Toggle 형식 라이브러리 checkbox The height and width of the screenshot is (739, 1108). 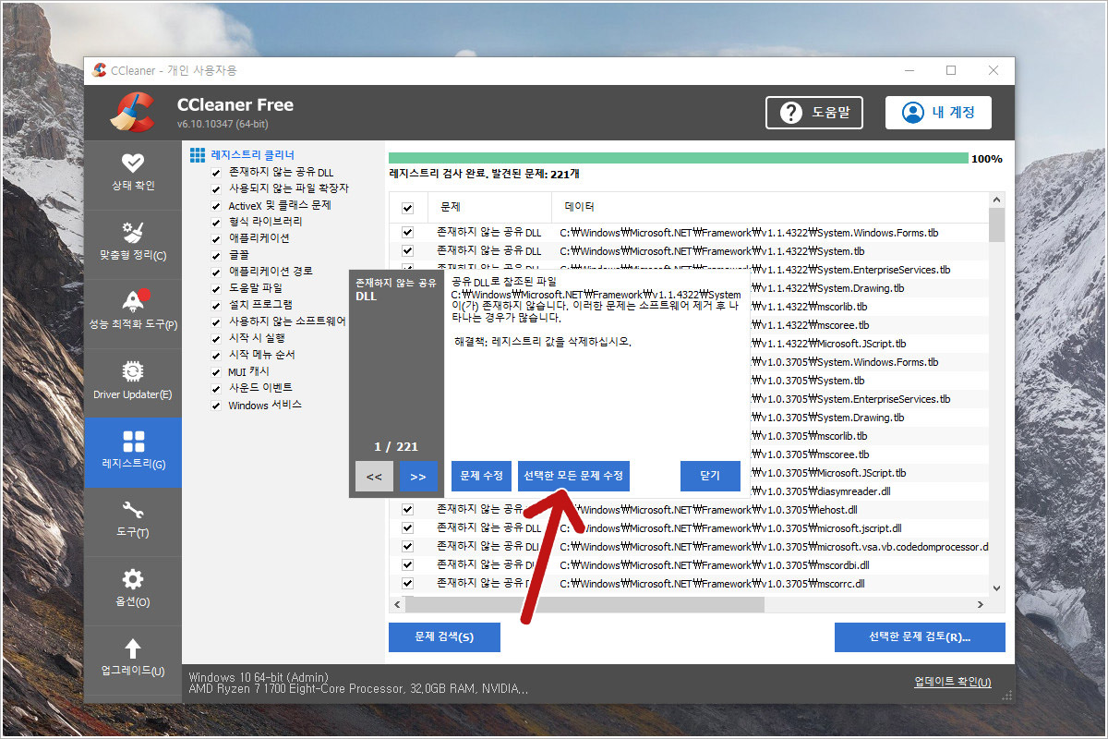215,223
